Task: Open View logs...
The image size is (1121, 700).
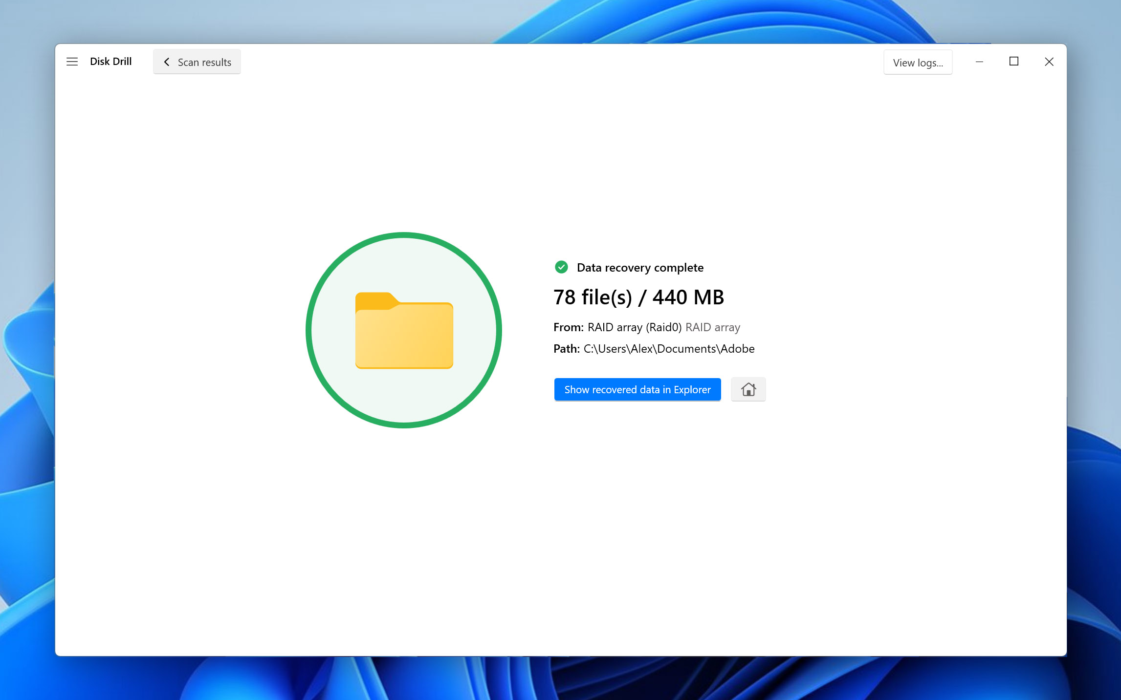Action: (918, 63)
